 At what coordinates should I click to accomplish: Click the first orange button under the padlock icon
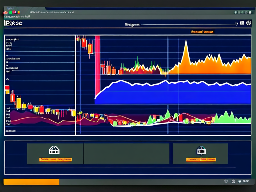pos(193,159)
